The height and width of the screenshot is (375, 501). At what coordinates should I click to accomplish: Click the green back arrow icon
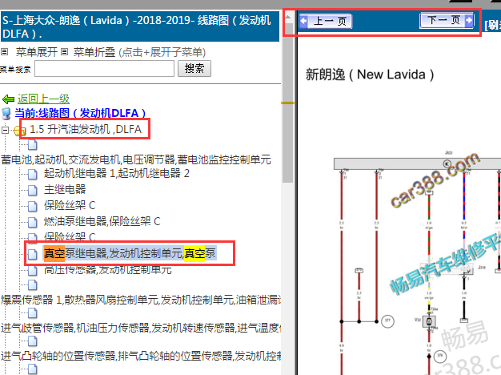point(8,99)
